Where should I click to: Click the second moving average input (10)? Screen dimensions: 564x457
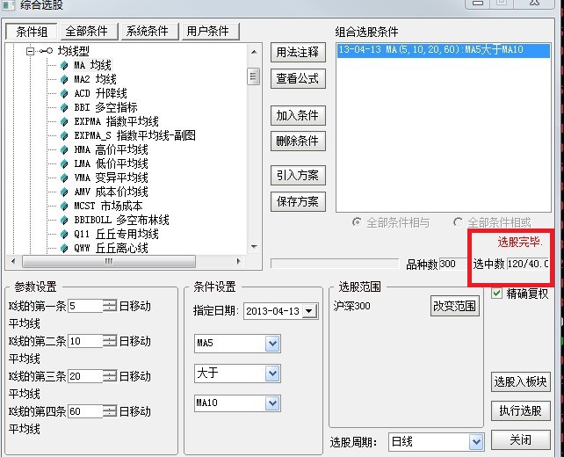pyautogui.click(x=85, y=341)
